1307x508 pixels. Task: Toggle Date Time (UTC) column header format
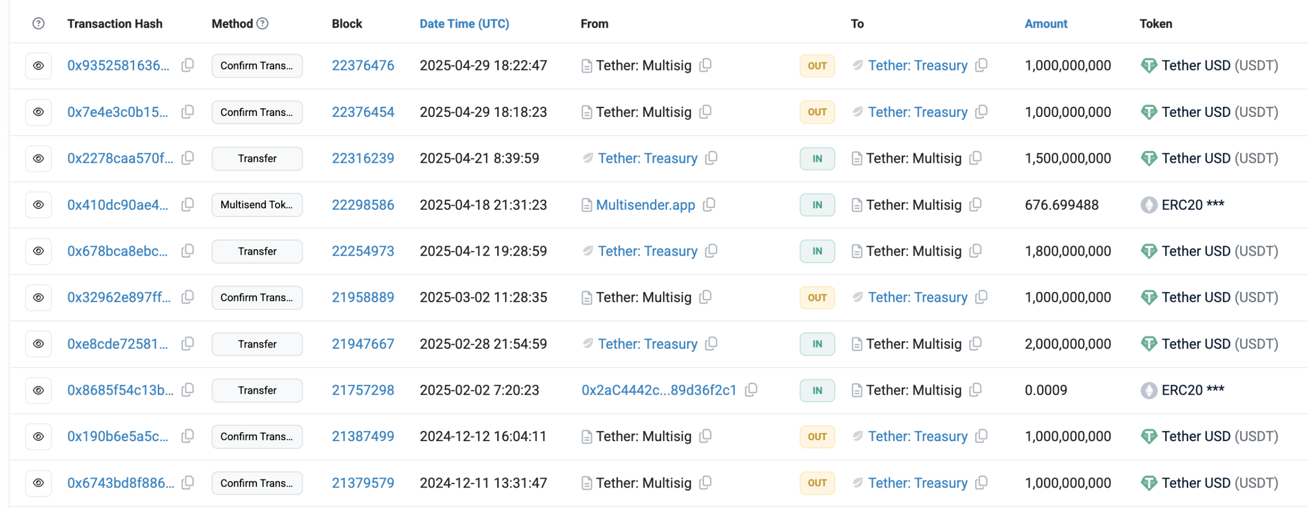pos(464,23)
